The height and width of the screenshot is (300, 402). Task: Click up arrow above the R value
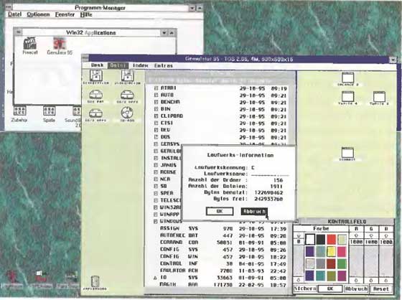pos(356,235)
